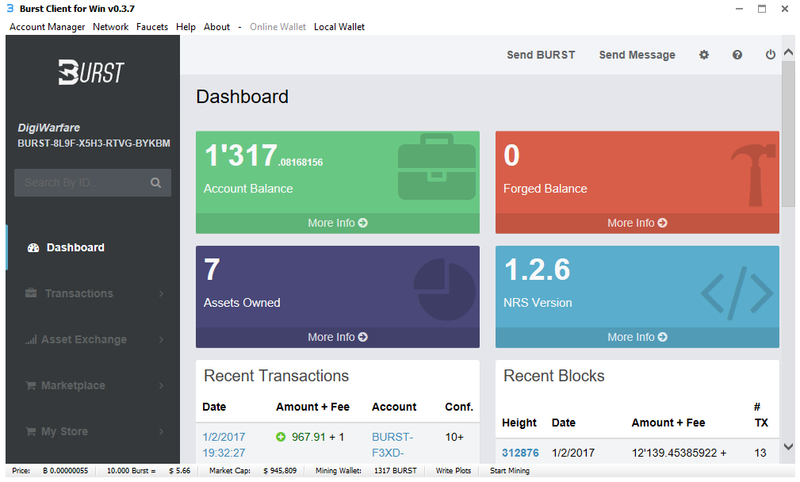Open More Info under Forged Balance
Viewport: 800px width, 482px height.
click(x=637, y=223)
